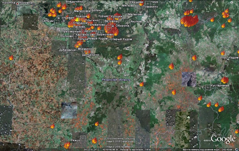The image size is (239, 151).
Task: Click the Приозерный place label
Action: (x=71, y=31)
